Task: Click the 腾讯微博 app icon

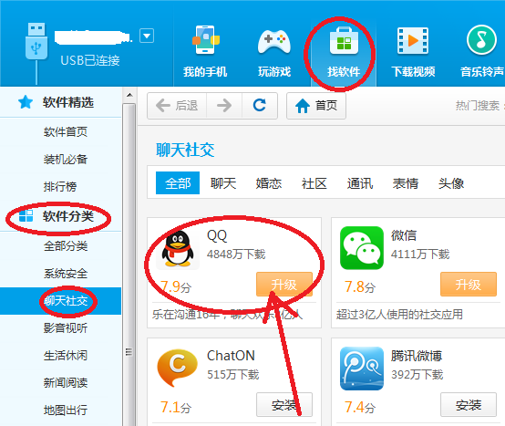Action: [x=362, y=369]
